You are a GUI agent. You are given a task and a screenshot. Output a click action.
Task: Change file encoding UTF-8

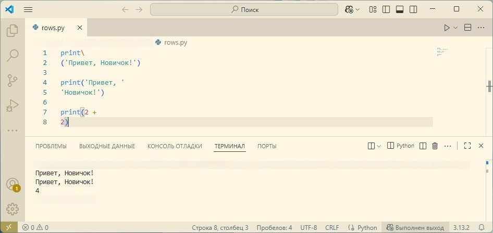click(x=309, y=228)
